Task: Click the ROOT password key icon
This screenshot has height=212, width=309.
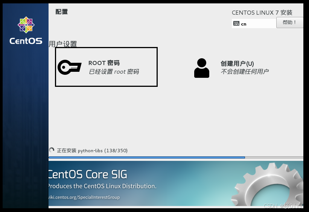Action: pos(70,67)
